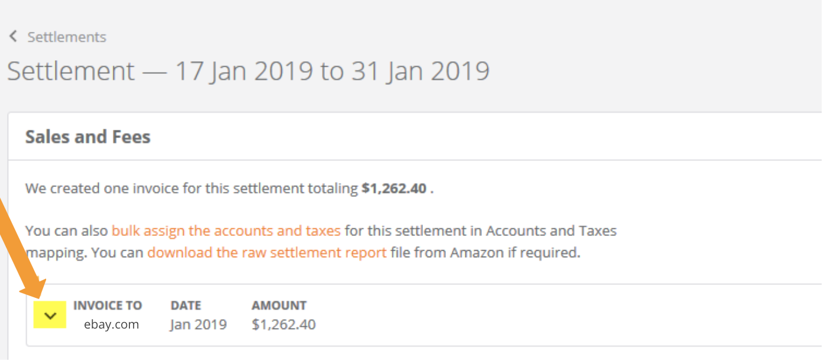Click the INVOICE TO column label
This screenshot has height=361, width=827.
pos(108,305)
